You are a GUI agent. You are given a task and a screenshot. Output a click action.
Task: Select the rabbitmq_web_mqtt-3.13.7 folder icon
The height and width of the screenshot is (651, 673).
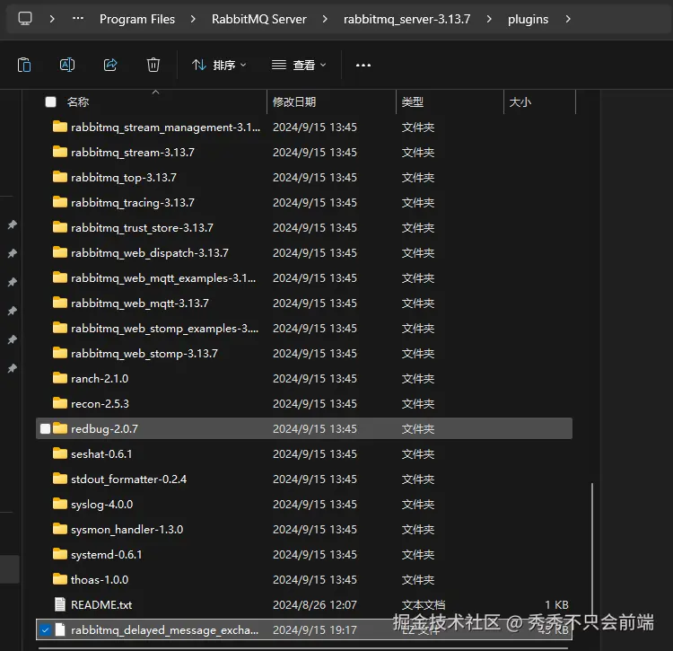[59, 303]
